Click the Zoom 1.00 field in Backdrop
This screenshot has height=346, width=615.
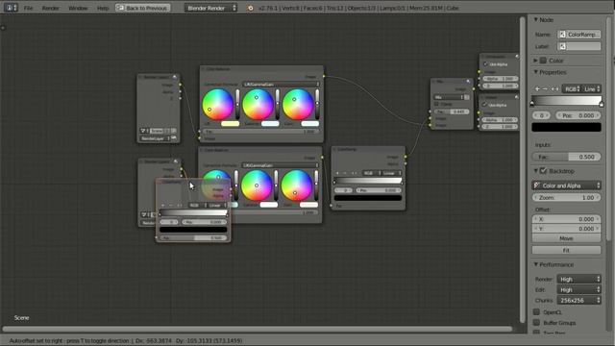point(566,197)
